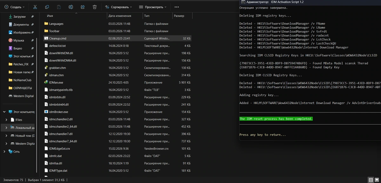
Task: Click the idman.chm help file icon
Action: coord(46,75)
